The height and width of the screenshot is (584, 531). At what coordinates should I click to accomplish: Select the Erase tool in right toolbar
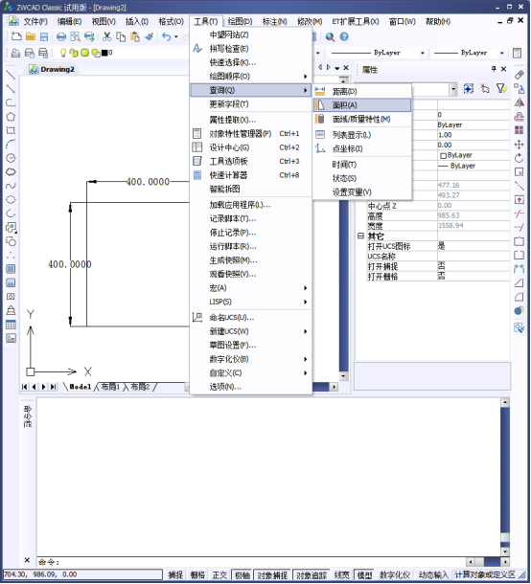[519, 75]
